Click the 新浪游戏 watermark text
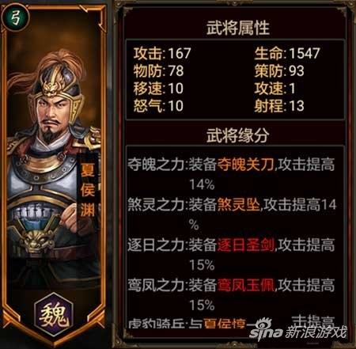This screenshot has width=356, height=349. 316,332
